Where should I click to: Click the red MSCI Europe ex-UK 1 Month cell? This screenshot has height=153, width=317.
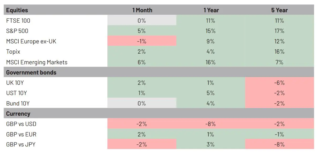(x=142, y=41)
